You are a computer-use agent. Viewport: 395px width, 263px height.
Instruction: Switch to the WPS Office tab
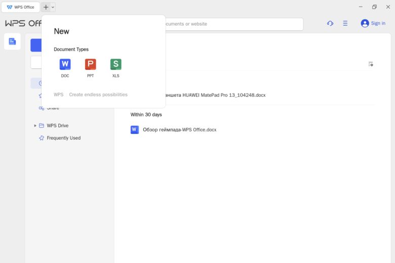point(21,7)
